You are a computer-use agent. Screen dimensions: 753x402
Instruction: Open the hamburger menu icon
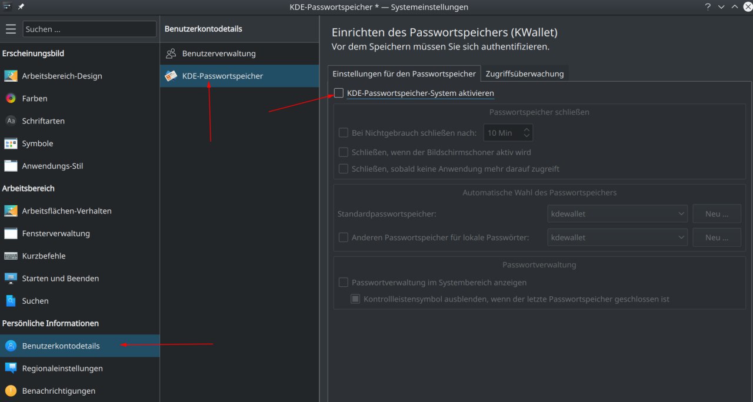pos(11,29)
